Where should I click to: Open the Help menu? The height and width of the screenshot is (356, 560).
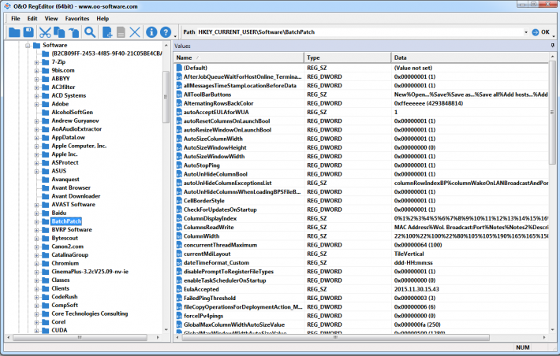click(x=103, y=19)
